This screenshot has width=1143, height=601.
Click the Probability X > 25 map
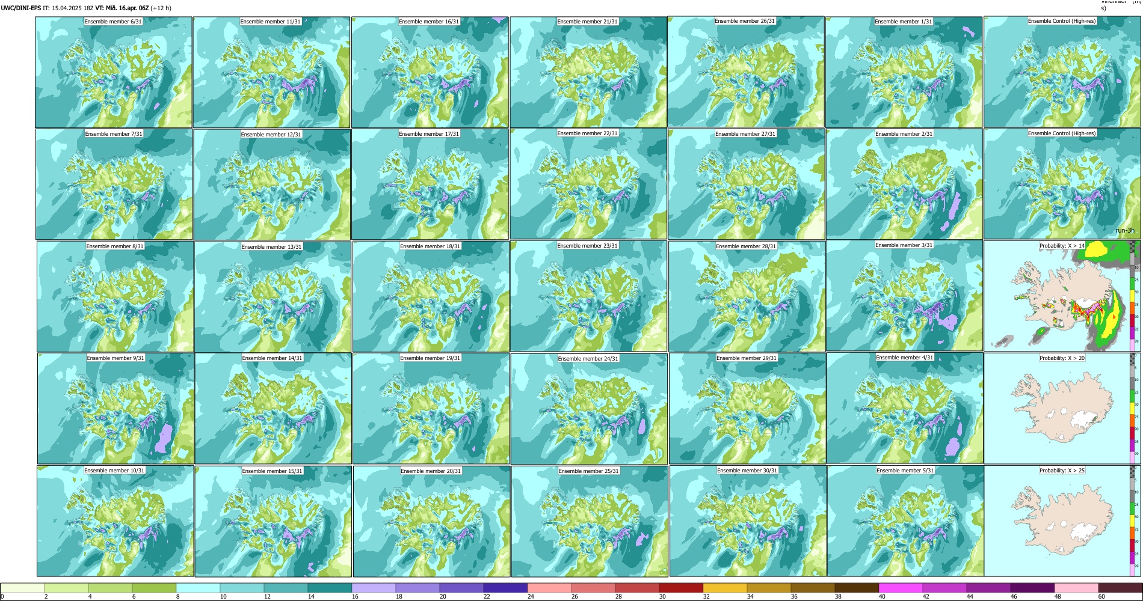click(x=1062, y=521)
